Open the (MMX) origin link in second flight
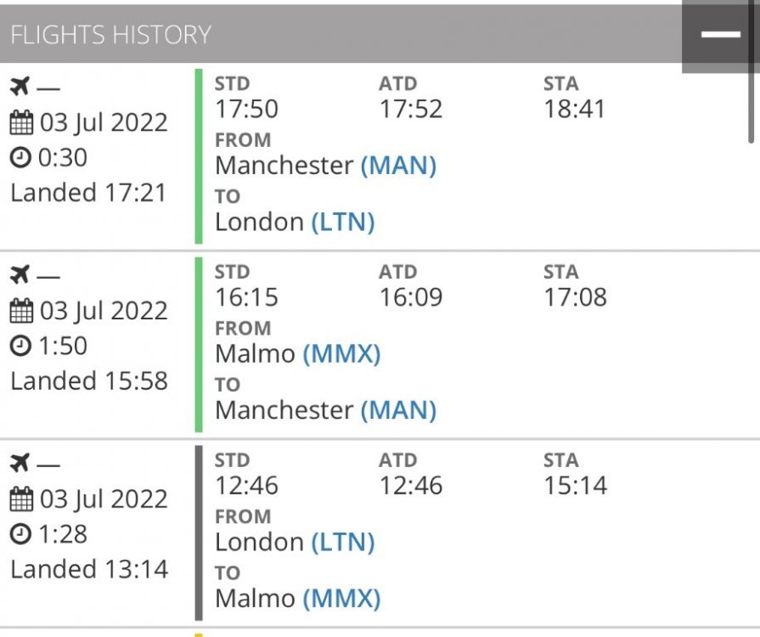The height and width of the screenshot is (637, 760). coord(341,353)
